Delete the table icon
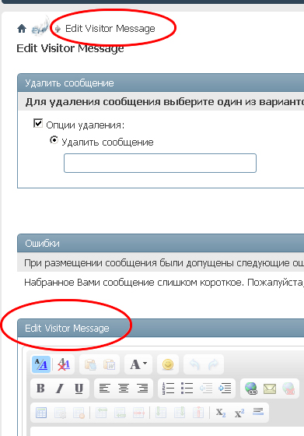The width and height of the screenshot is (304, 436). 79,413
